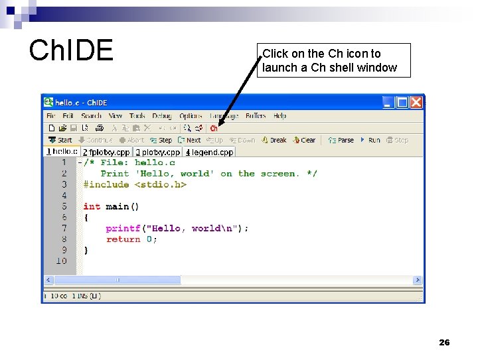Maximize the ChIDE window

403,103
